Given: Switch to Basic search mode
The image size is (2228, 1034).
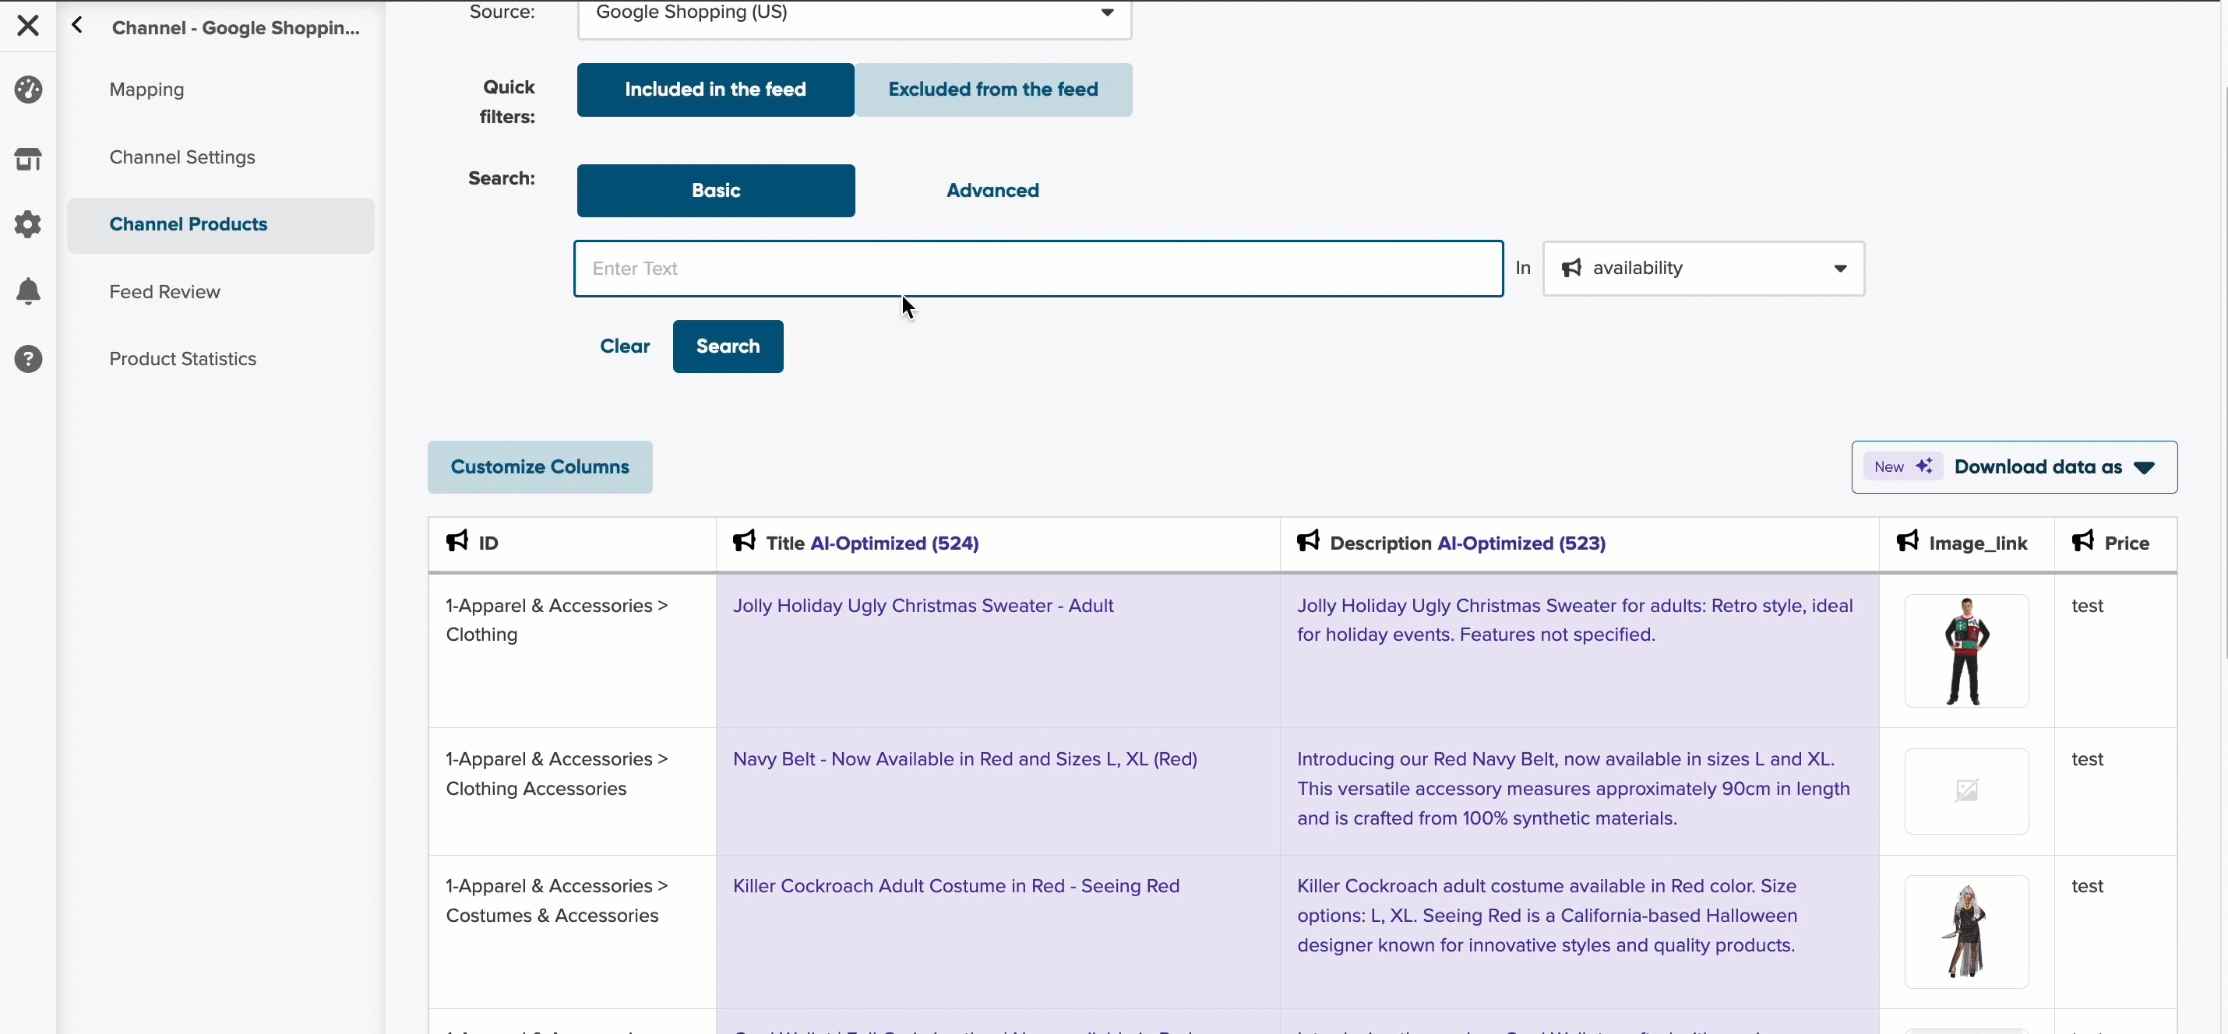Looking at the screenshot, I should (x=715, y=190).
